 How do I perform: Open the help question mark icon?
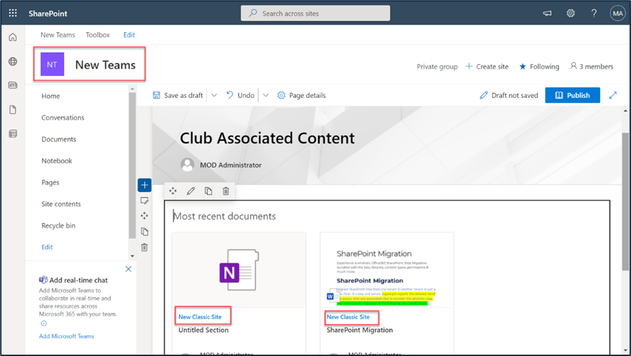(594, 13)
